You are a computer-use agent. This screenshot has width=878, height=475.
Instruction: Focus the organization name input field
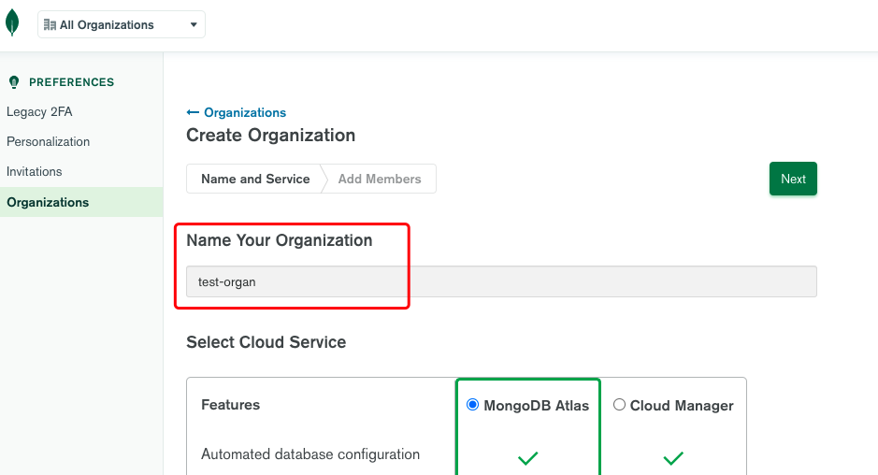(501, 281)
